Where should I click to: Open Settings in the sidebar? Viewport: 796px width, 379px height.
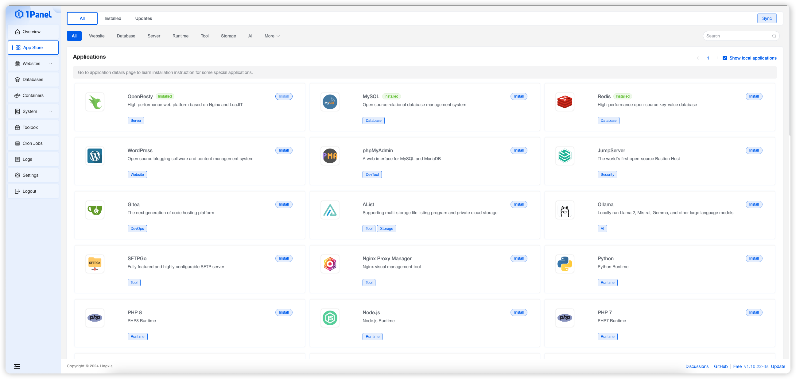point(33,175)
